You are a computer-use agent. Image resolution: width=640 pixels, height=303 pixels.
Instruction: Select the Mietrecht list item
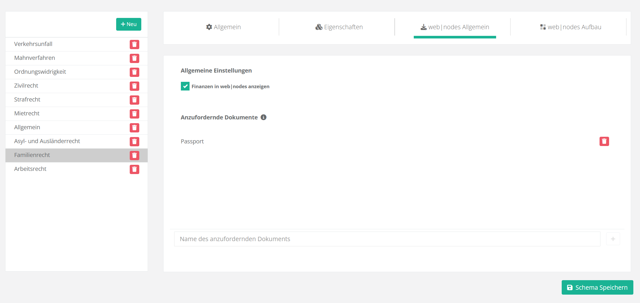tap(27, 113)
